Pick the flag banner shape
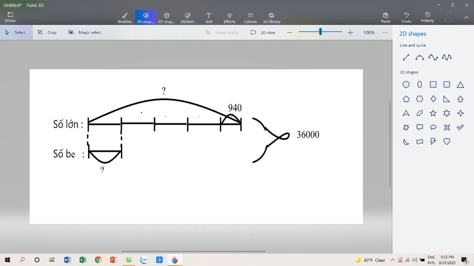Viewport: 474px width, 266px height. pos(419,141)
